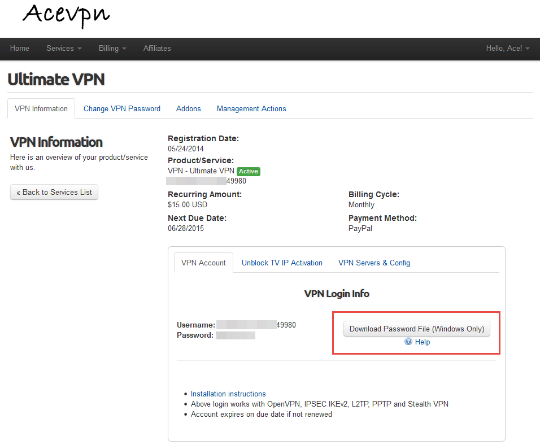Click the PayPal payment method value

360,228
